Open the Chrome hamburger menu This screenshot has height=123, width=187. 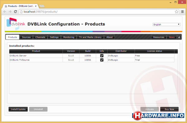(x=182, y=12)
